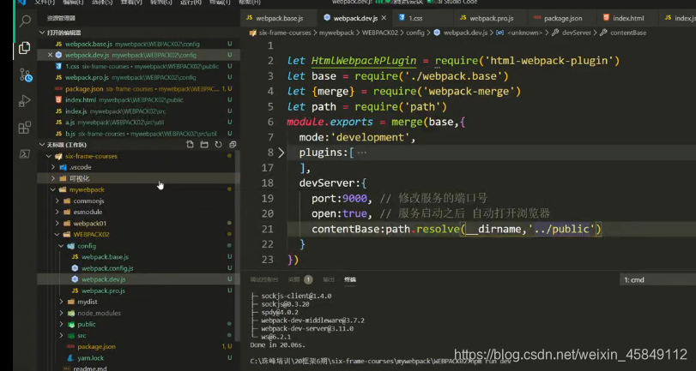Collapse the 无标题 (工作区) section
696x371 pixels.
point(42,145)
